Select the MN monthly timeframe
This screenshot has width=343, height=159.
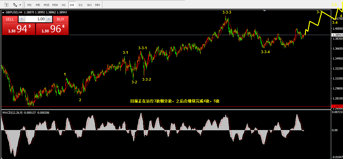tap(98, 5)
